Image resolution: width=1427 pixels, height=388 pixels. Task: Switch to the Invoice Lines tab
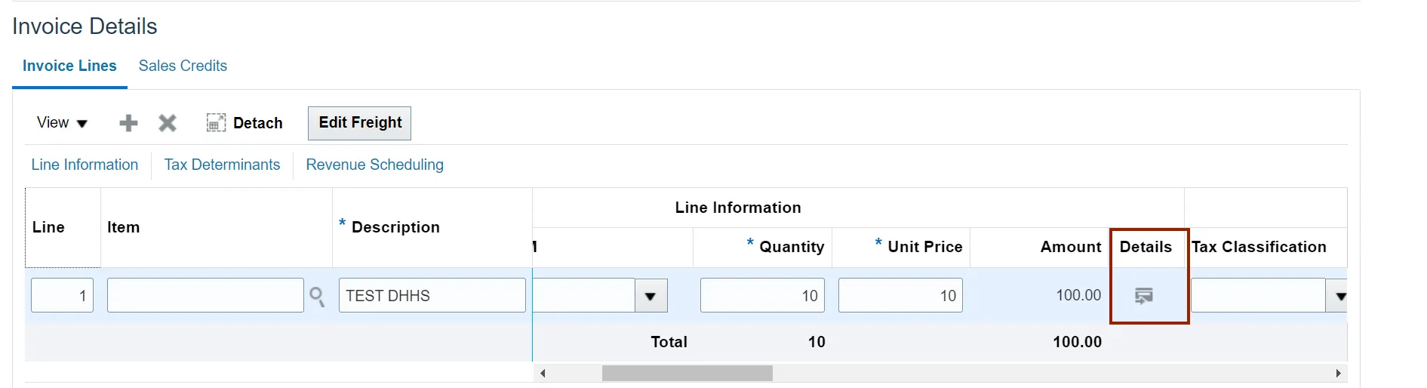tap(69, 66)
